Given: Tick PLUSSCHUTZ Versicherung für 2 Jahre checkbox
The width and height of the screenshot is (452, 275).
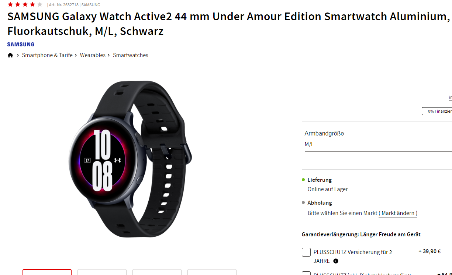Looking at the screenshot, I should [306, 252].
